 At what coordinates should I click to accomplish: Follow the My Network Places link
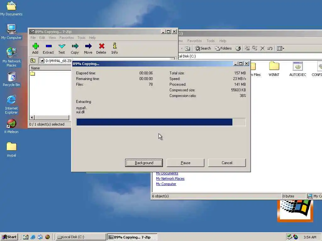[170, 179]
